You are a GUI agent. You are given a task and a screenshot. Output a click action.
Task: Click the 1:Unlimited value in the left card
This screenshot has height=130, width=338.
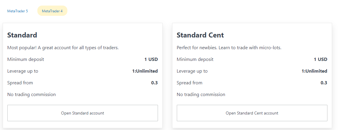click(x=145, y=71)
